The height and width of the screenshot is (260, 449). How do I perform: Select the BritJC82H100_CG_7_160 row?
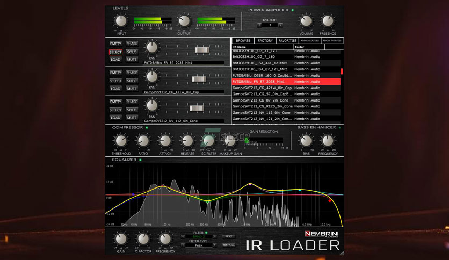tap(286, 57)
